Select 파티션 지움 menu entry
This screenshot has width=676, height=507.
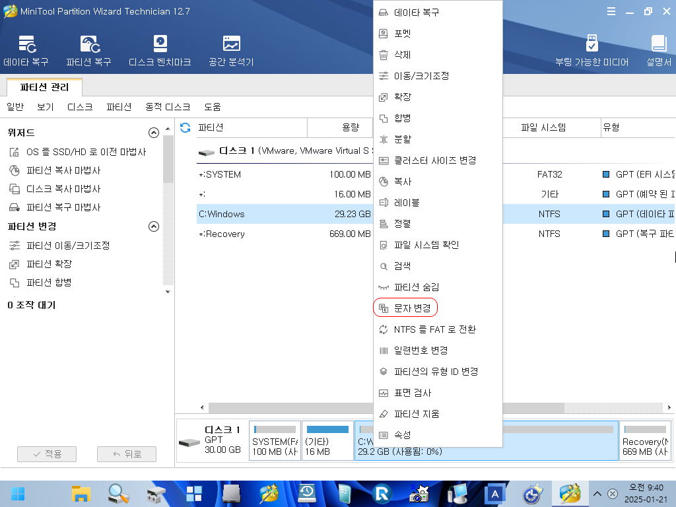click(x=438, y=414)
